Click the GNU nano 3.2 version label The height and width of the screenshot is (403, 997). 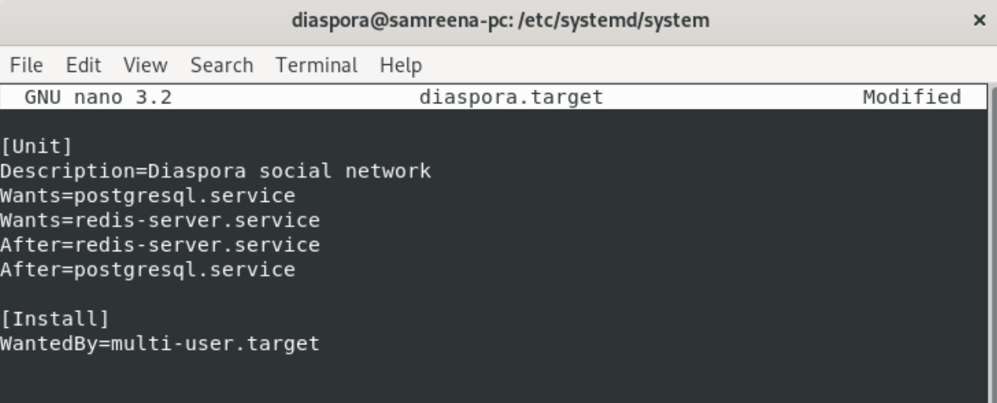99,98
